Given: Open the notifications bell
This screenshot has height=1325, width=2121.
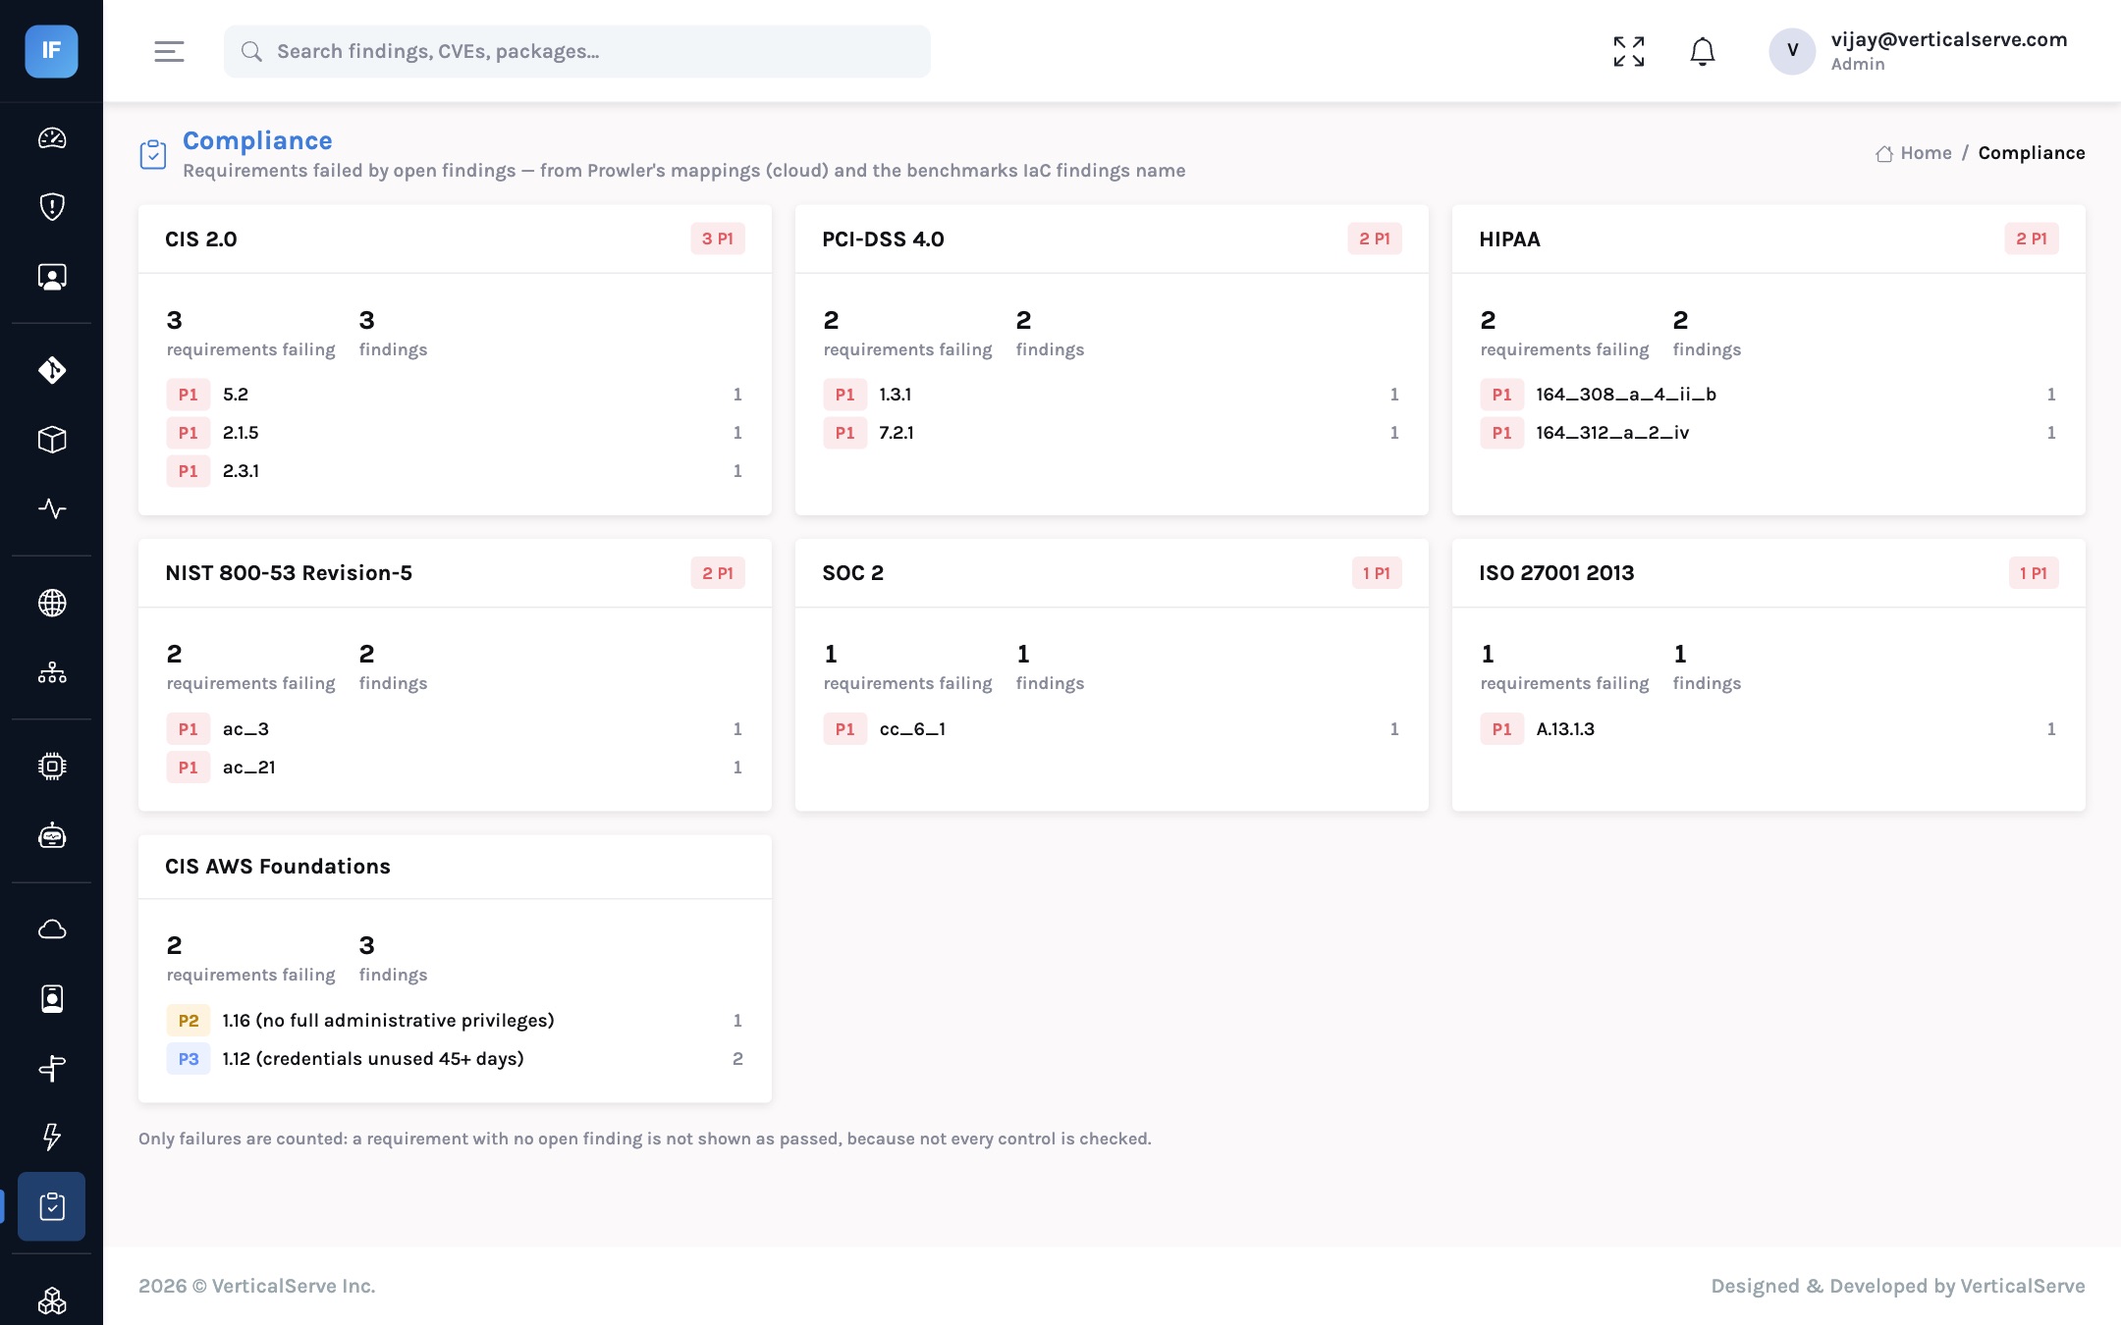Looking at the screenshot, I should pyautogui.click(x=1703, y=51).
